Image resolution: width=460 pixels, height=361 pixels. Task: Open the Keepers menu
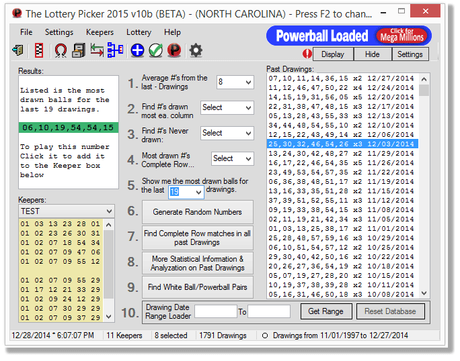pyautogui.click(x=100, y=32)
